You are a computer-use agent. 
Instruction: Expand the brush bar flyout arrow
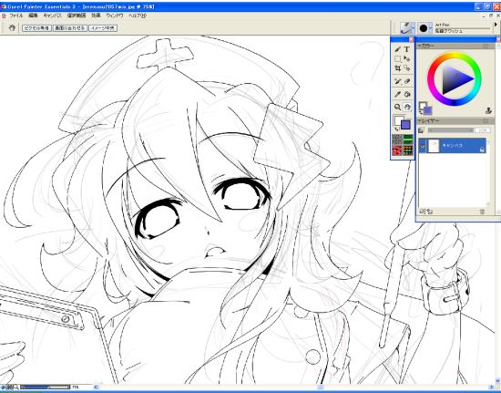pyautogui.click(x=496, y=25)
